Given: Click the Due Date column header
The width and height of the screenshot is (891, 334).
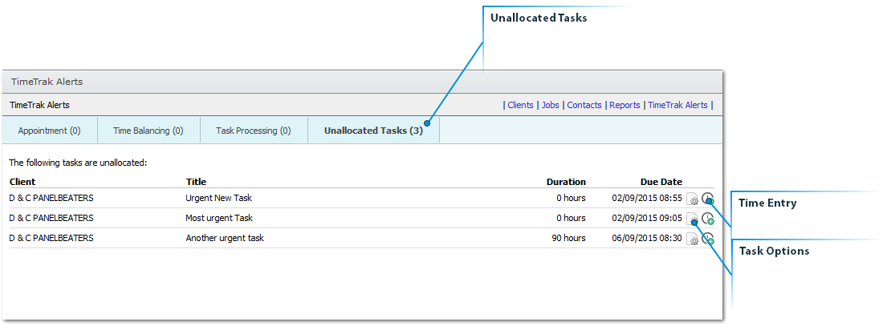Looking at the screenshot, I should [661, 182].
